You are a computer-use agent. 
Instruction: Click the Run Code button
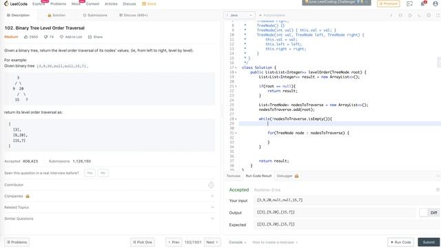[401, 242]
